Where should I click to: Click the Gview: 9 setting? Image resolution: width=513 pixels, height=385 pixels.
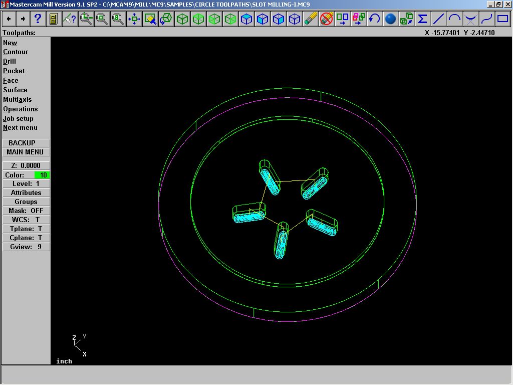click(26, 247)
